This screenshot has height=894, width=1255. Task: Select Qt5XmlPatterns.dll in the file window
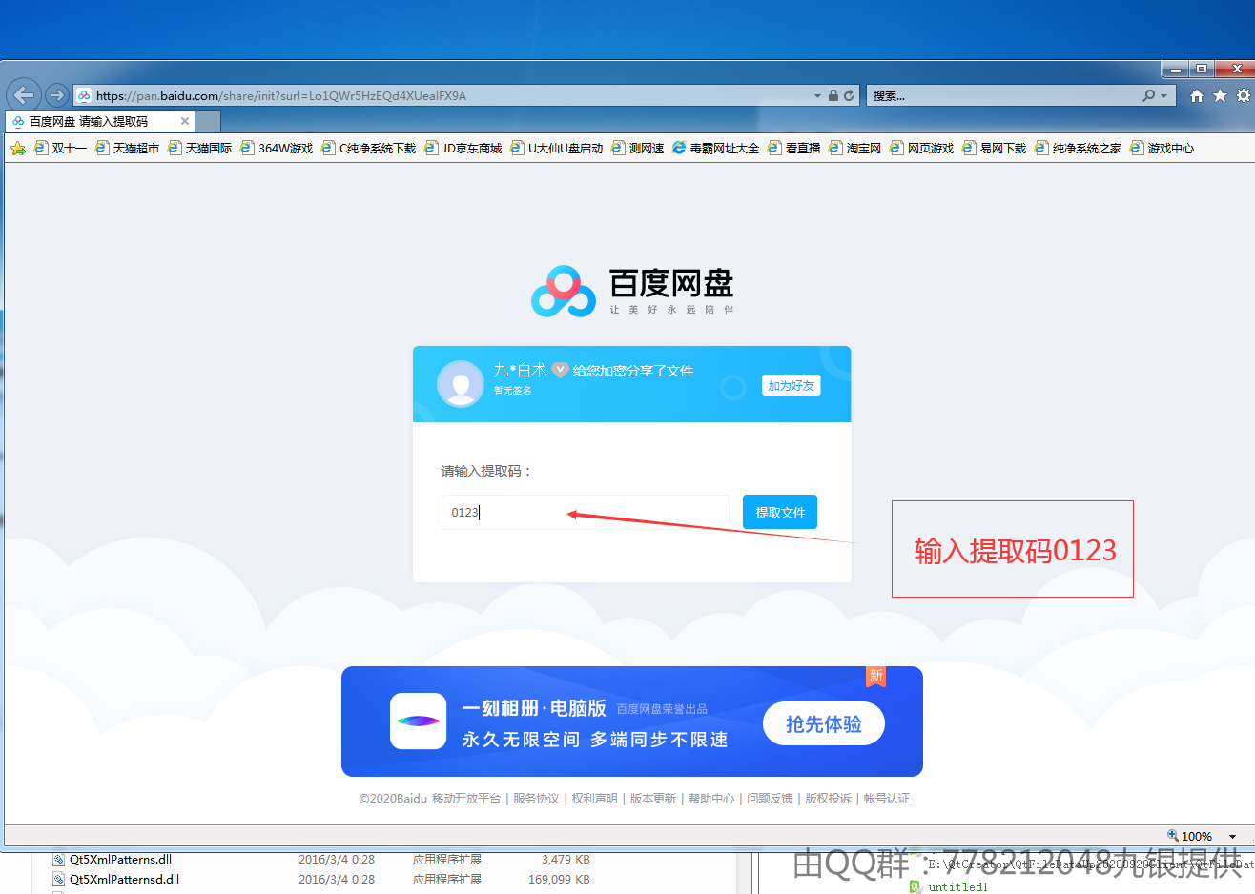(120, 859)
